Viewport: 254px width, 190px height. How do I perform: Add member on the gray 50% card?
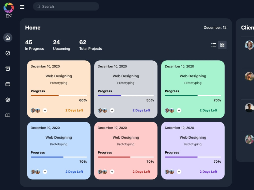112,110
